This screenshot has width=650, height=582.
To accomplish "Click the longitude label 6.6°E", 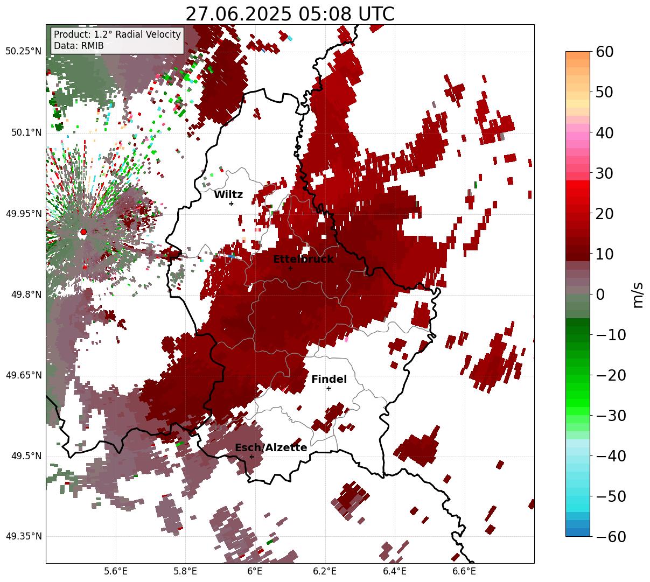I will click(x=464, y=571).
